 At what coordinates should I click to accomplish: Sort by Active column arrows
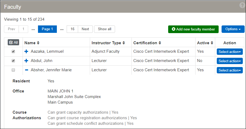coord(212,43)
